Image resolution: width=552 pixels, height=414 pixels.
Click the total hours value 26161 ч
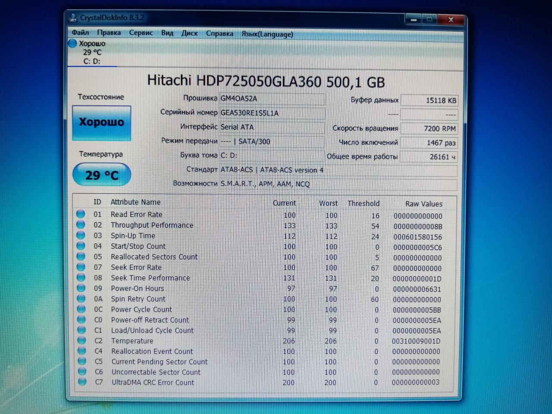[x=430, y=157]
